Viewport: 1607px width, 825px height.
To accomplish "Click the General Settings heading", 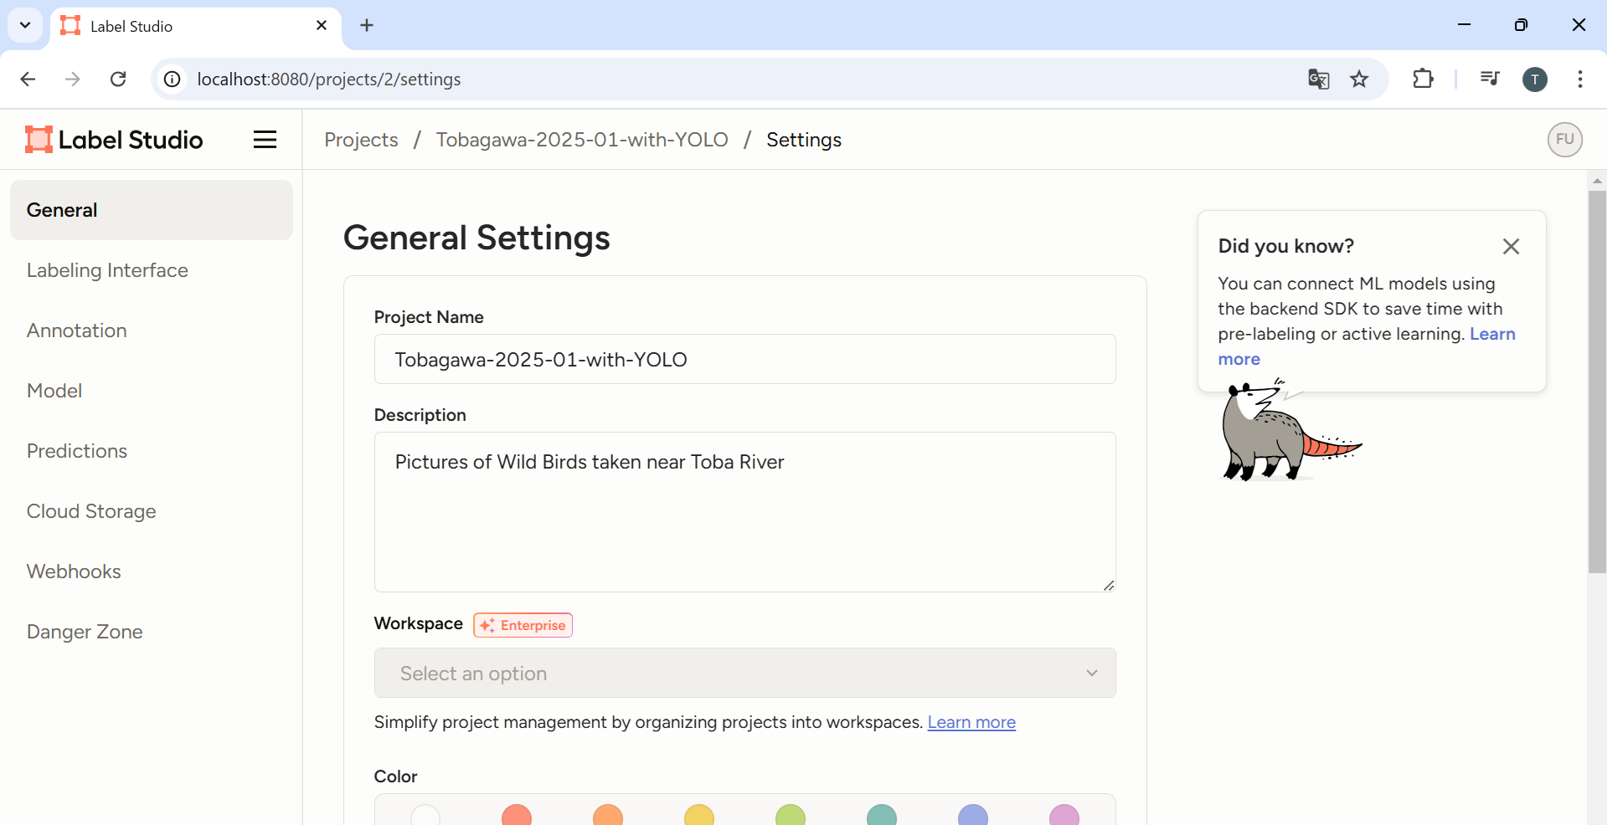I will (x=476, y=238).
